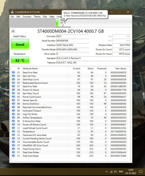
Task: Click the Interface field showing UASP (Serial ATA)
Action: pos(72,45)
